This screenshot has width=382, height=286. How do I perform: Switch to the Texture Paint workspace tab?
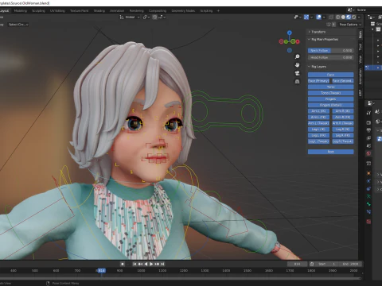tap(79, 11)
